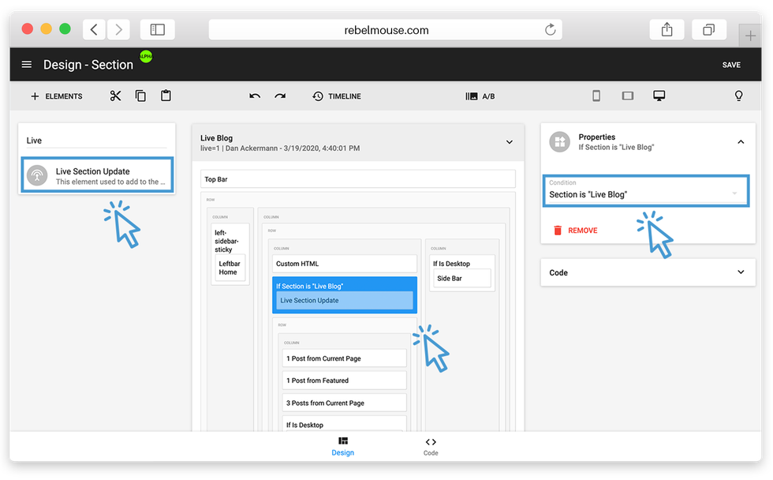This screenshot has height=480, width=773.
Task: Switch to tablet preview
Action: coord(628,96)
